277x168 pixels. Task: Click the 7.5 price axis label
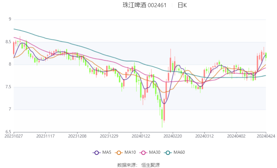tap(8, 87)
